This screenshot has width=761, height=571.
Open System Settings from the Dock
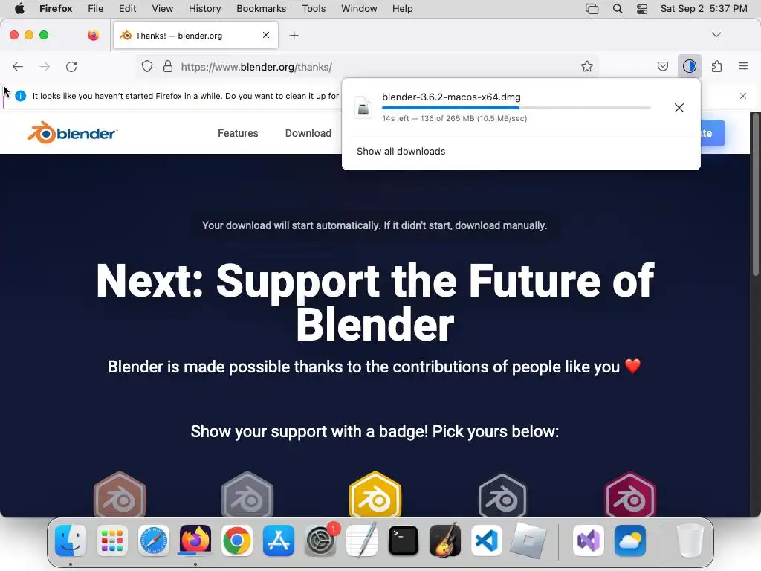(320, 541)
